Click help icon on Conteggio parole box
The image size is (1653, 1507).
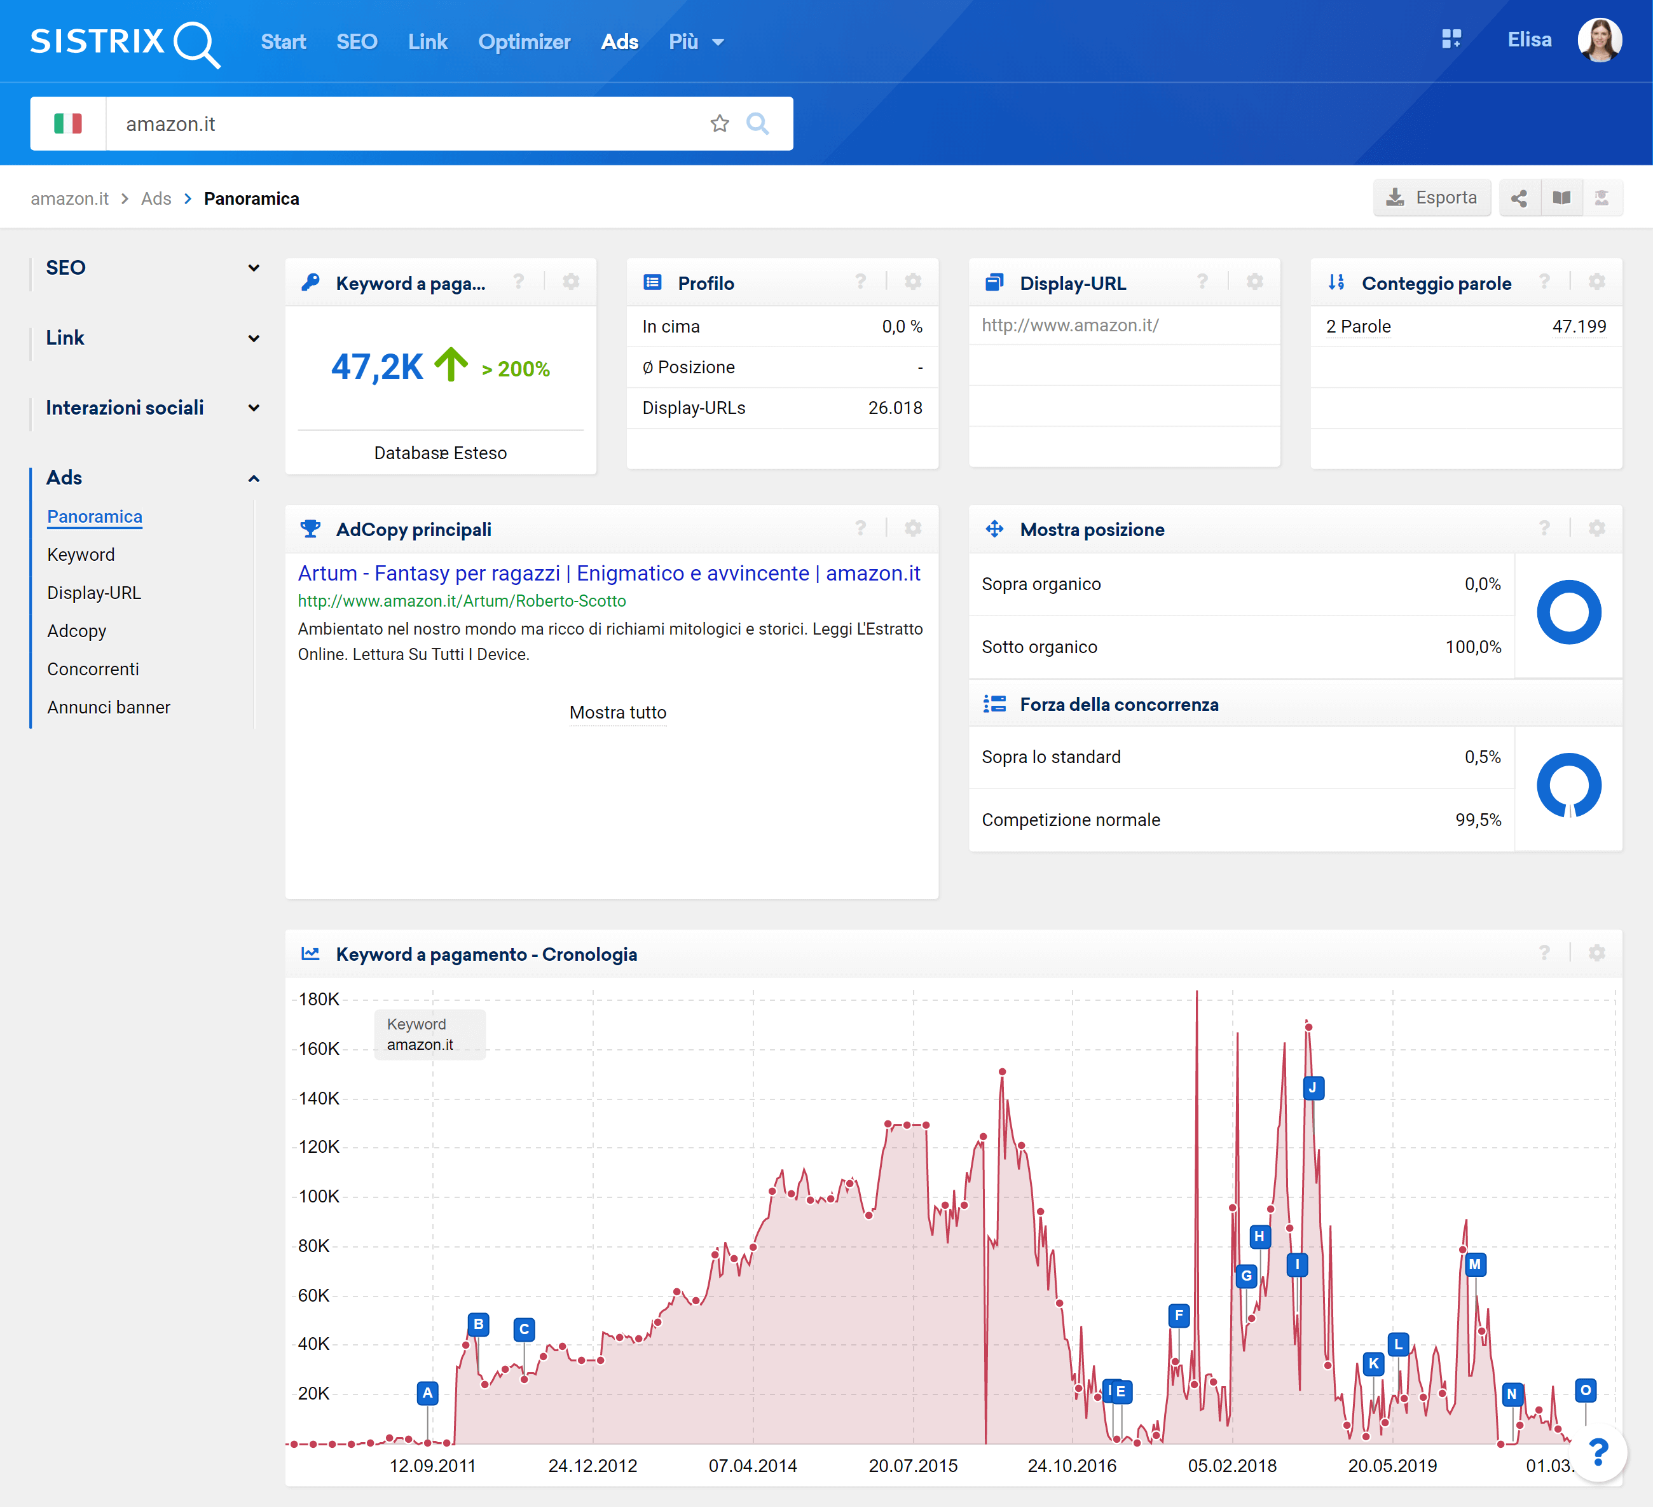[x=1544, y=282]
